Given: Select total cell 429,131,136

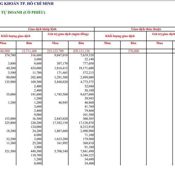Looking at the screenshot, I should 81,51.
